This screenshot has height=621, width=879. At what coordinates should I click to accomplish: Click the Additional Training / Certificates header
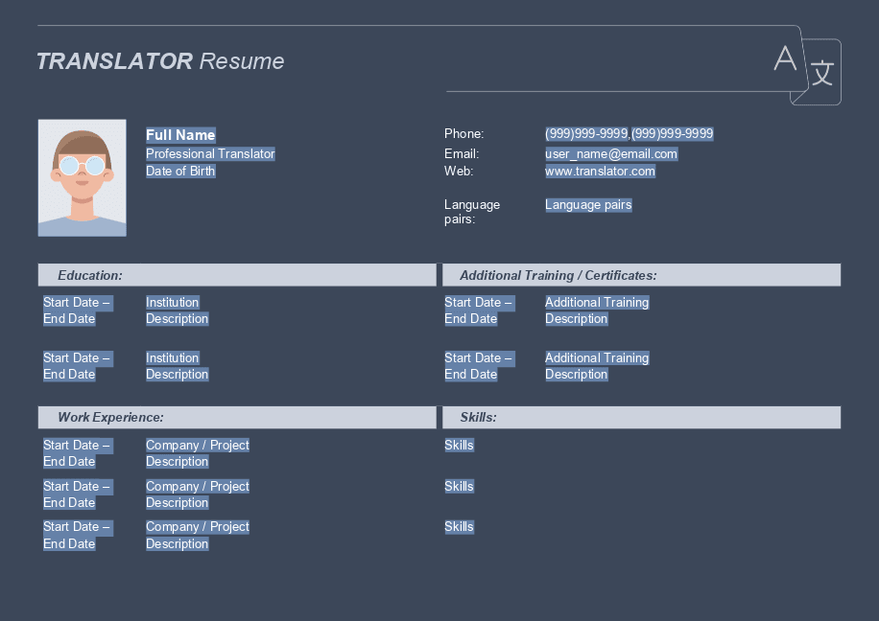point(558,275)
